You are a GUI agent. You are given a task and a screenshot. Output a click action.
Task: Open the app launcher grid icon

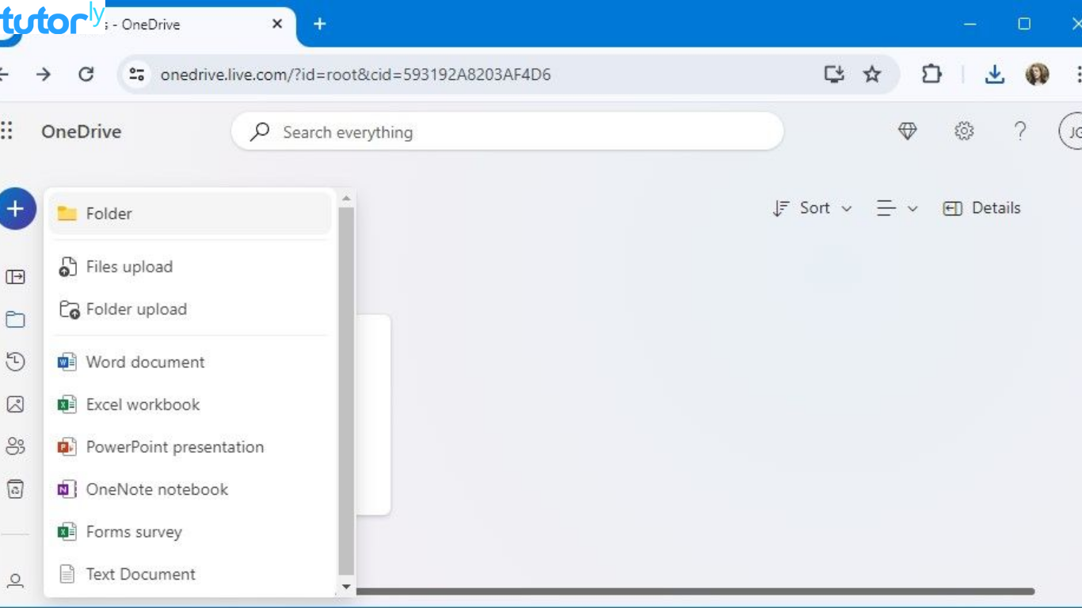6,131
